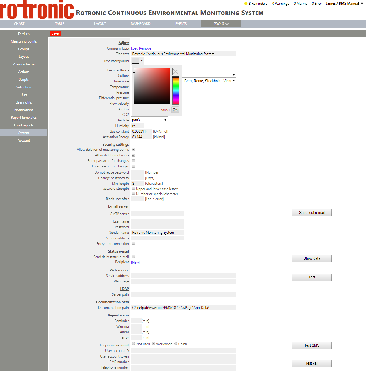366x371 pixels.
Task: Click the rainbow hue slider strip
Action: click(176, 91)
